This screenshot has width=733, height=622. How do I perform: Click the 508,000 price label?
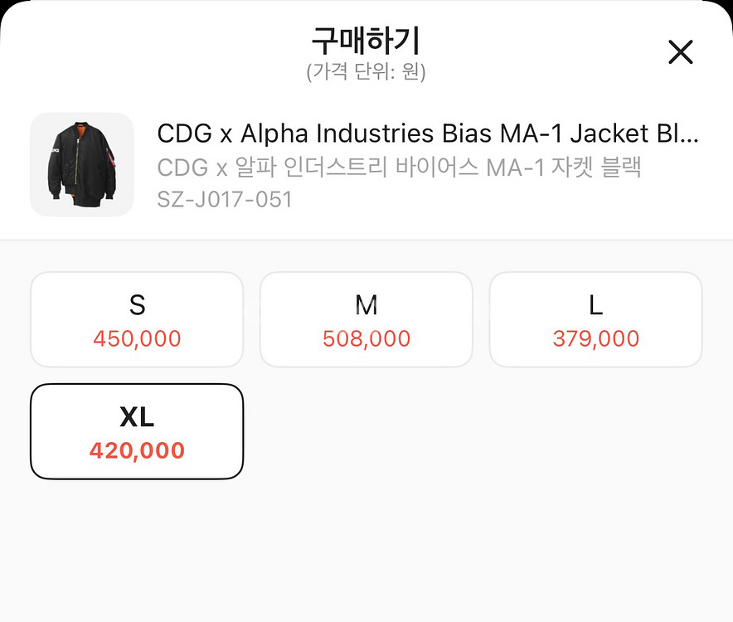pyautogui.click(x=366, y=338)
